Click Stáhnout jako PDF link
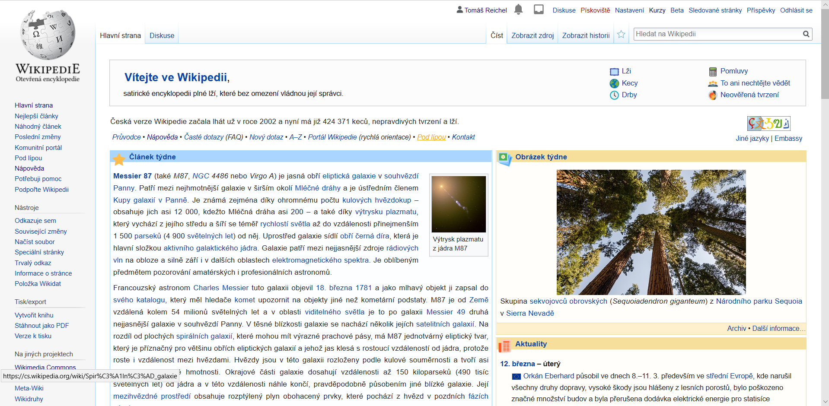The image size is (829, 406). 41,326
